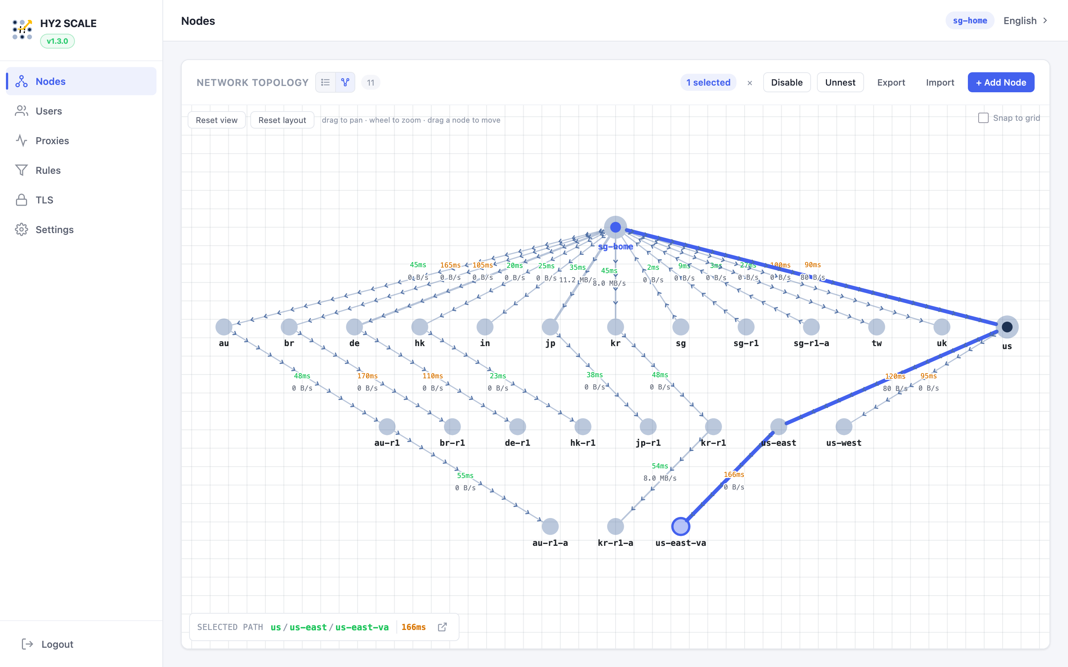Click the sg-home node badge

[970, 21]
